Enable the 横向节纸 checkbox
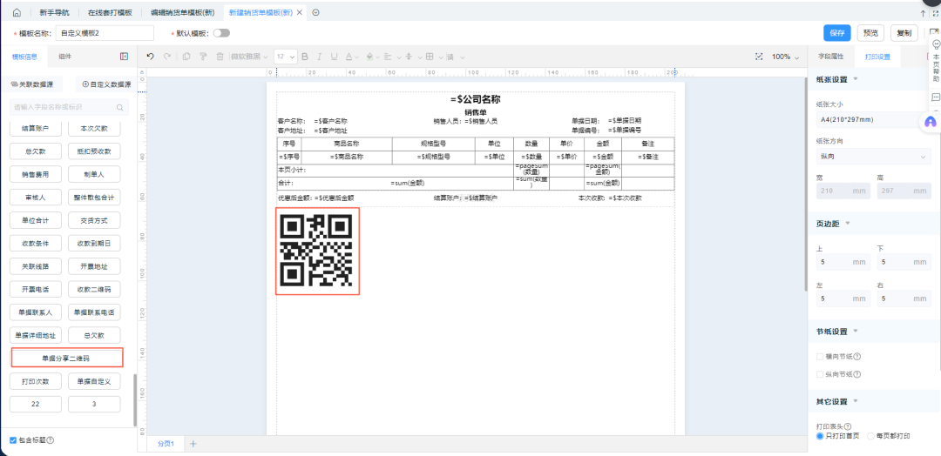Image resolution: width=941 pixels, height=456 pixels. [820, 357]
